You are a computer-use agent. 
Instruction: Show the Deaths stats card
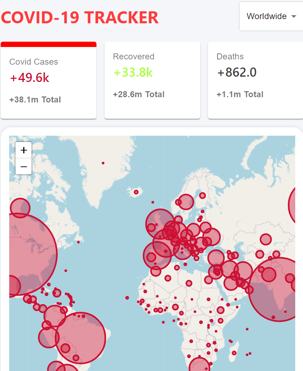pos(255,81)
